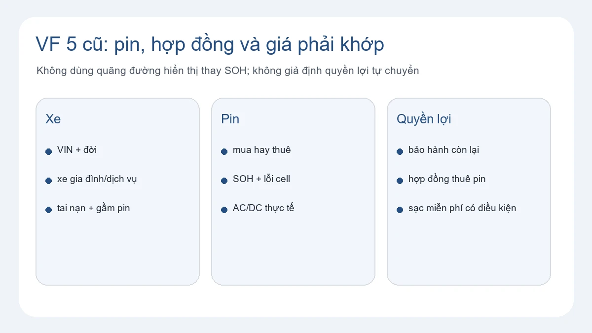This screenshot has width=592, height=333.
Task: Click the bullet dot beside VIN + đời
Action: (48, 151)
